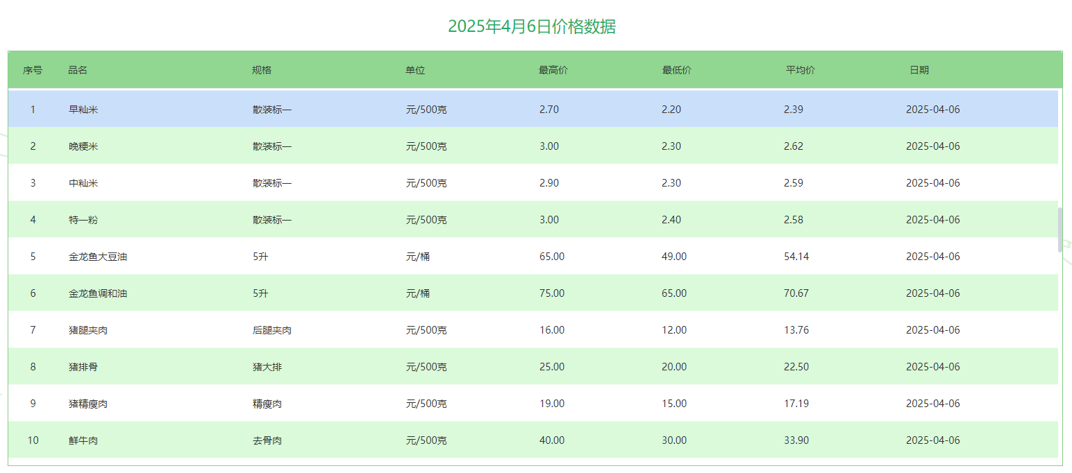Click the 特一粉 product name
The width and height of the screenshot is (1072, 473).
tap(83, 220)
